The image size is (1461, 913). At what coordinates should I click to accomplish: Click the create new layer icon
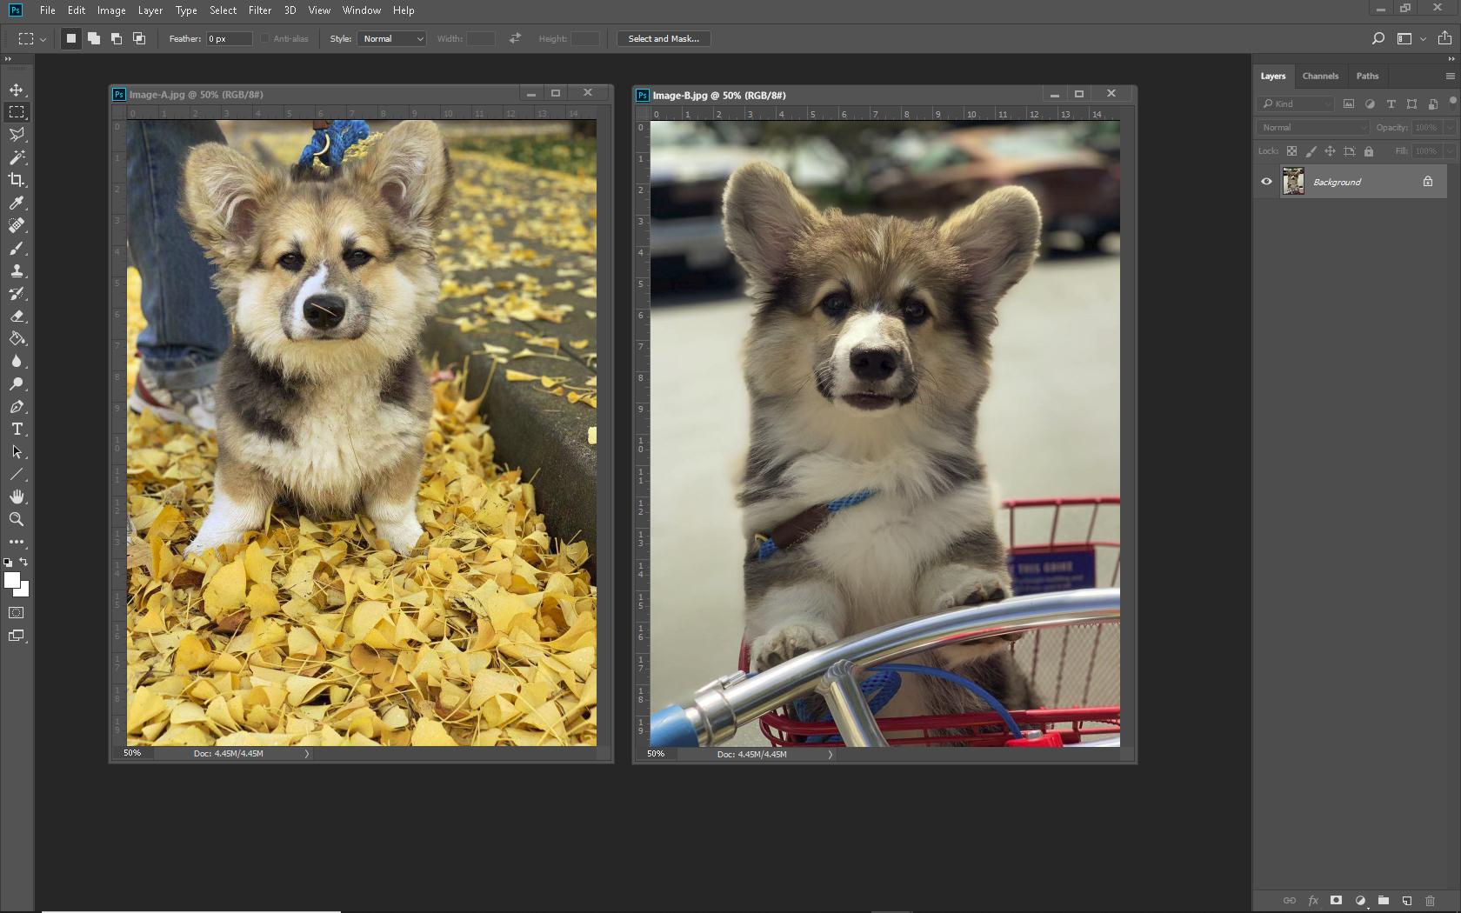coord(1406,901)
